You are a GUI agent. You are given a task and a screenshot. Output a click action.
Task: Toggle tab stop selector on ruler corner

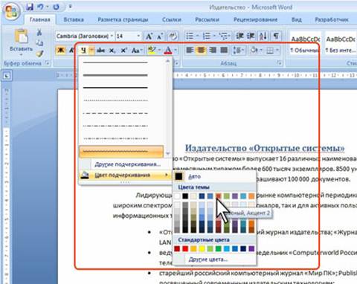coord(7,76)
